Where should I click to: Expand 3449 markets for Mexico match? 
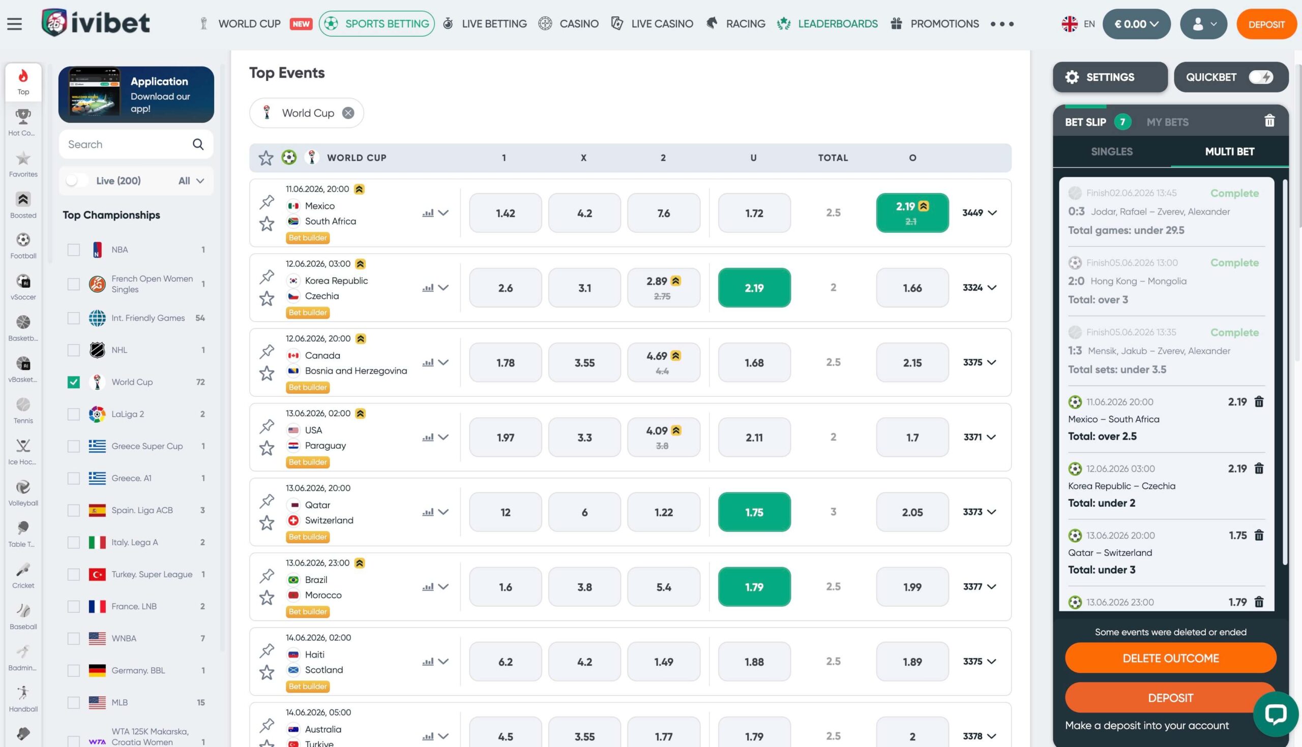coord(980,213)
